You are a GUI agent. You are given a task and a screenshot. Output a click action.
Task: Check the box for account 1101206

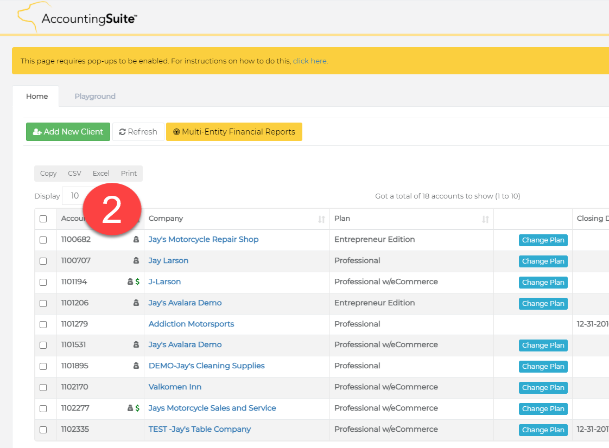[x=43, y=303]
